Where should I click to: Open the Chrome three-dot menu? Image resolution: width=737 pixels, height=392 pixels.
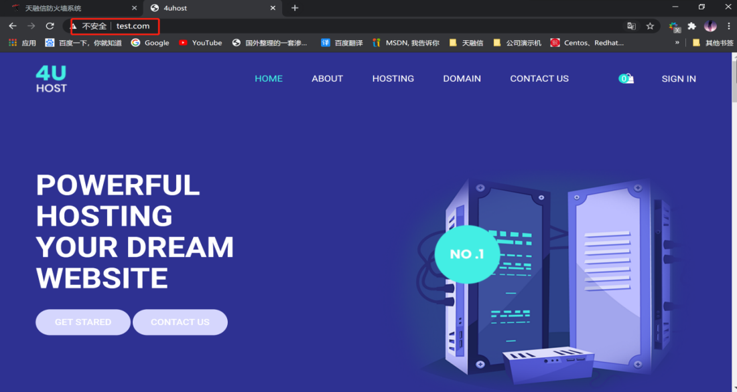click(728, 26)
